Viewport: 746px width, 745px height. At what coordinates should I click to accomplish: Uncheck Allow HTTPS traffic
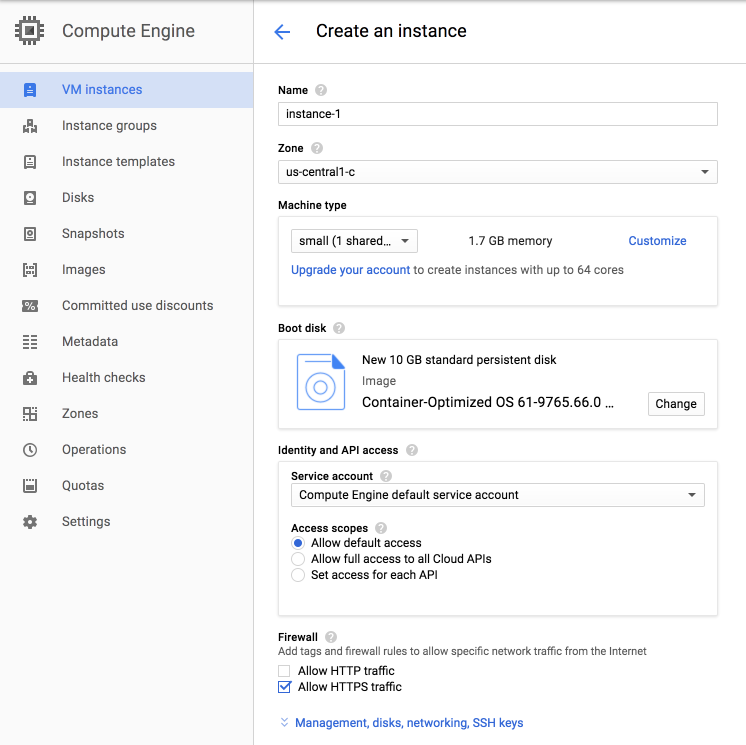[x=284, y=687]
